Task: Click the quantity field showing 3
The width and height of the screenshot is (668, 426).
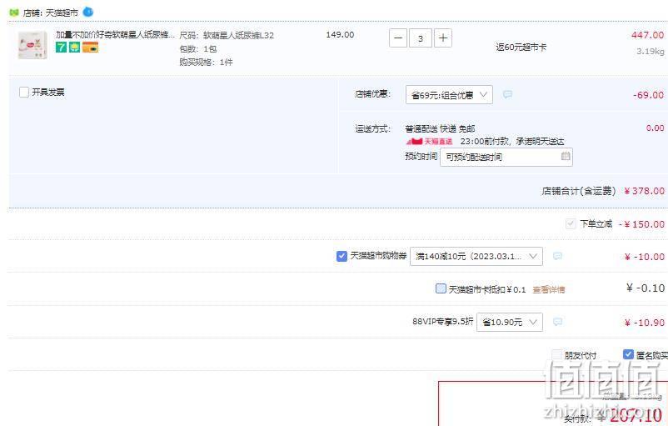Action: (x=421, y=38)
